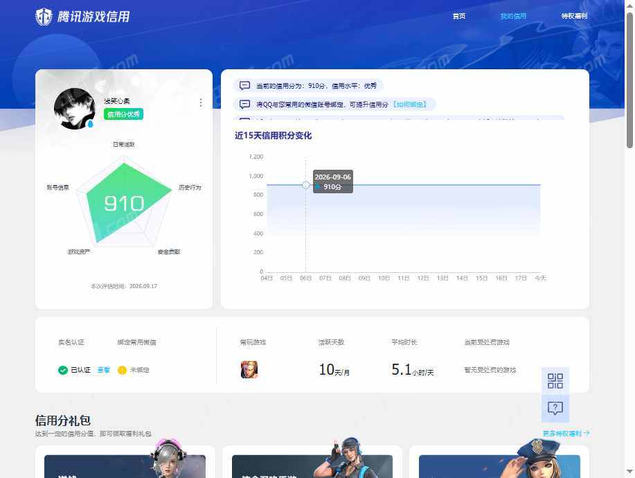The height and width of the screenshot is (478, 635).
Task: Click the green 信用分优秀 badge
Action: click(x=123, y=114)
